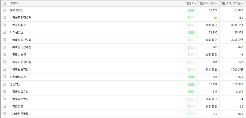Open the 월간조회수(PC) column dropdown
246x118 pixels.
point(217,4)
